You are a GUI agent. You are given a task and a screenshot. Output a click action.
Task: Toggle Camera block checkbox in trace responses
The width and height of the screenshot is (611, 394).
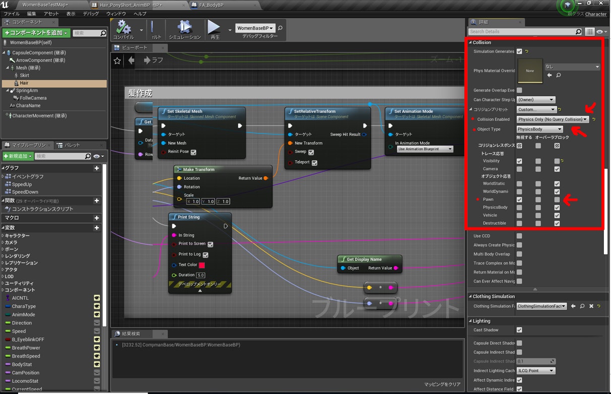557,169
